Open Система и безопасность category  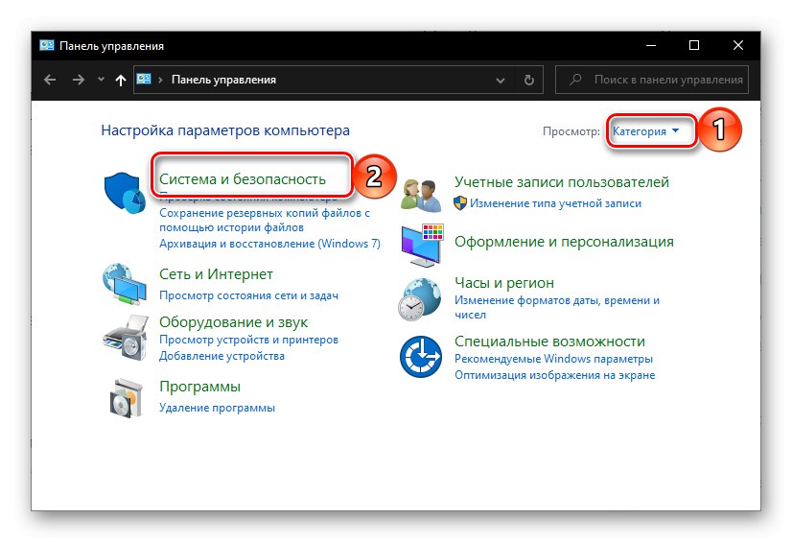[243, 179]
